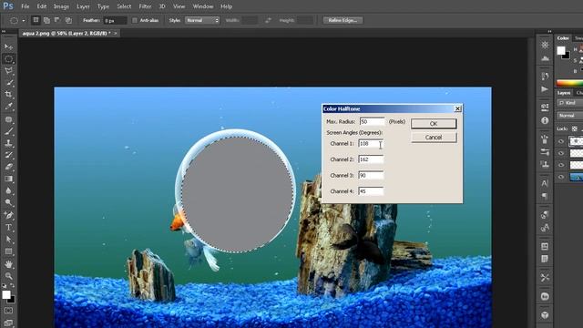Screen dimensions: 583x328
Task: Select the History Brush tool
Action: [x=8, y=155]
